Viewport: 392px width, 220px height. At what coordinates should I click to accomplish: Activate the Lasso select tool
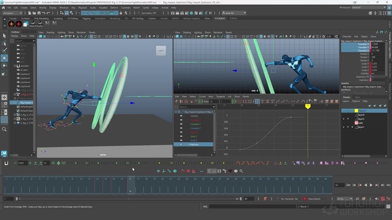pos(4,43)
